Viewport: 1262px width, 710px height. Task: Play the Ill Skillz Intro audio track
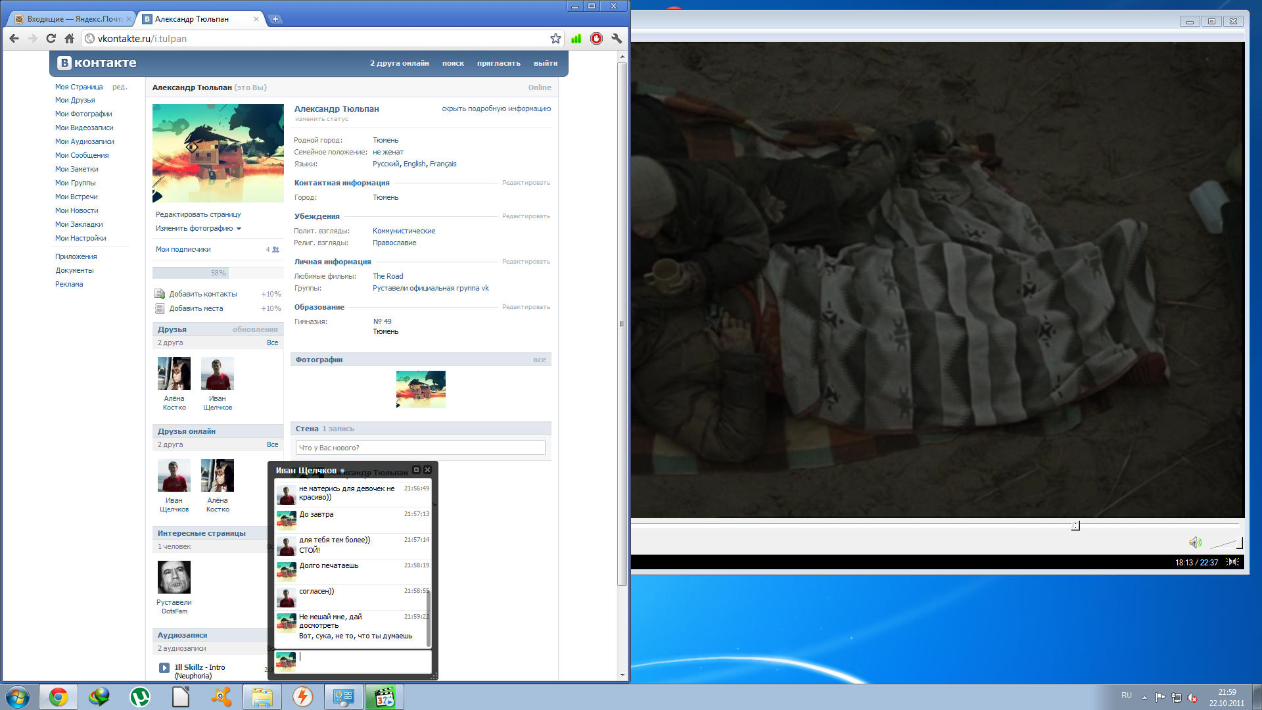click(164, 668)
